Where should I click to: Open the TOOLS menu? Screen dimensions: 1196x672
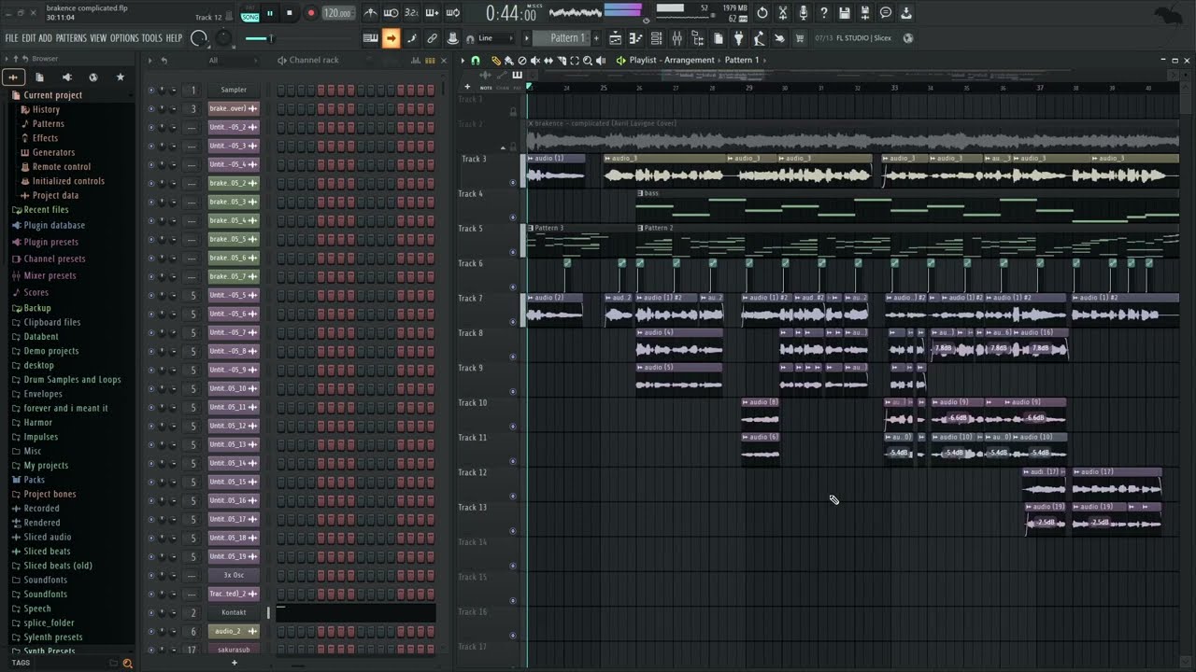pos(151,38)
